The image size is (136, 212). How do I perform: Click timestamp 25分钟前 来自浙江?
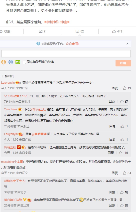click(17, 126)
